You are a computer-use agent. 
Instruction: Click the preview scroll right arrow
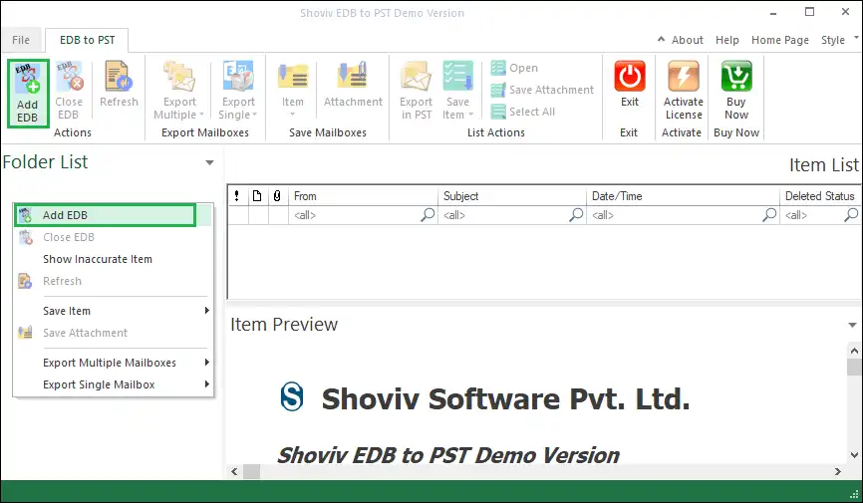[838, 472]
